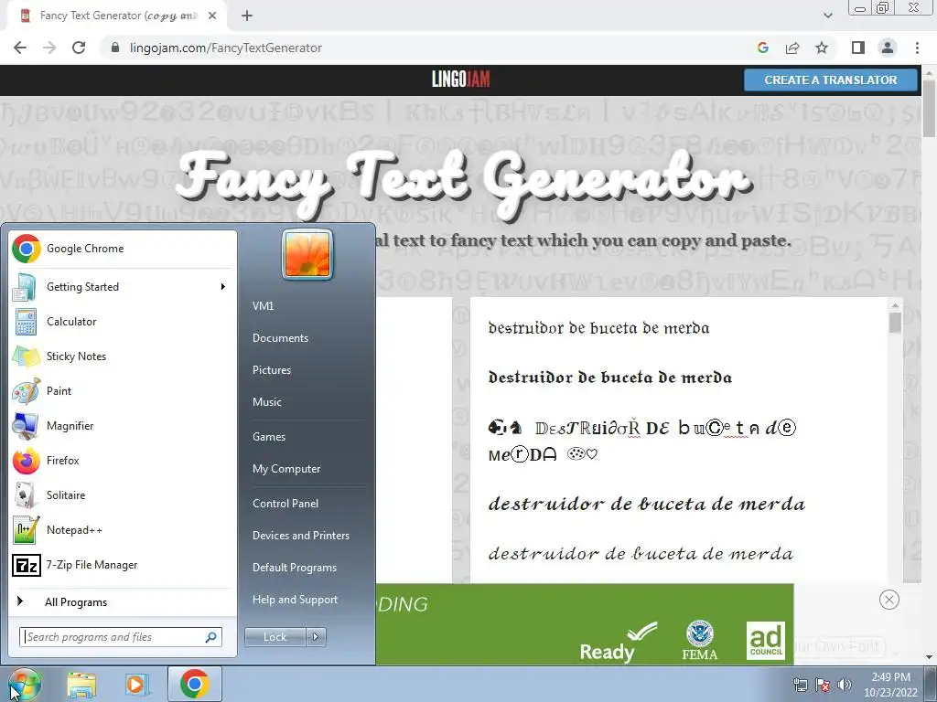
Task: Expand Getting Started submenu arrow
Action: click(223, 287)
